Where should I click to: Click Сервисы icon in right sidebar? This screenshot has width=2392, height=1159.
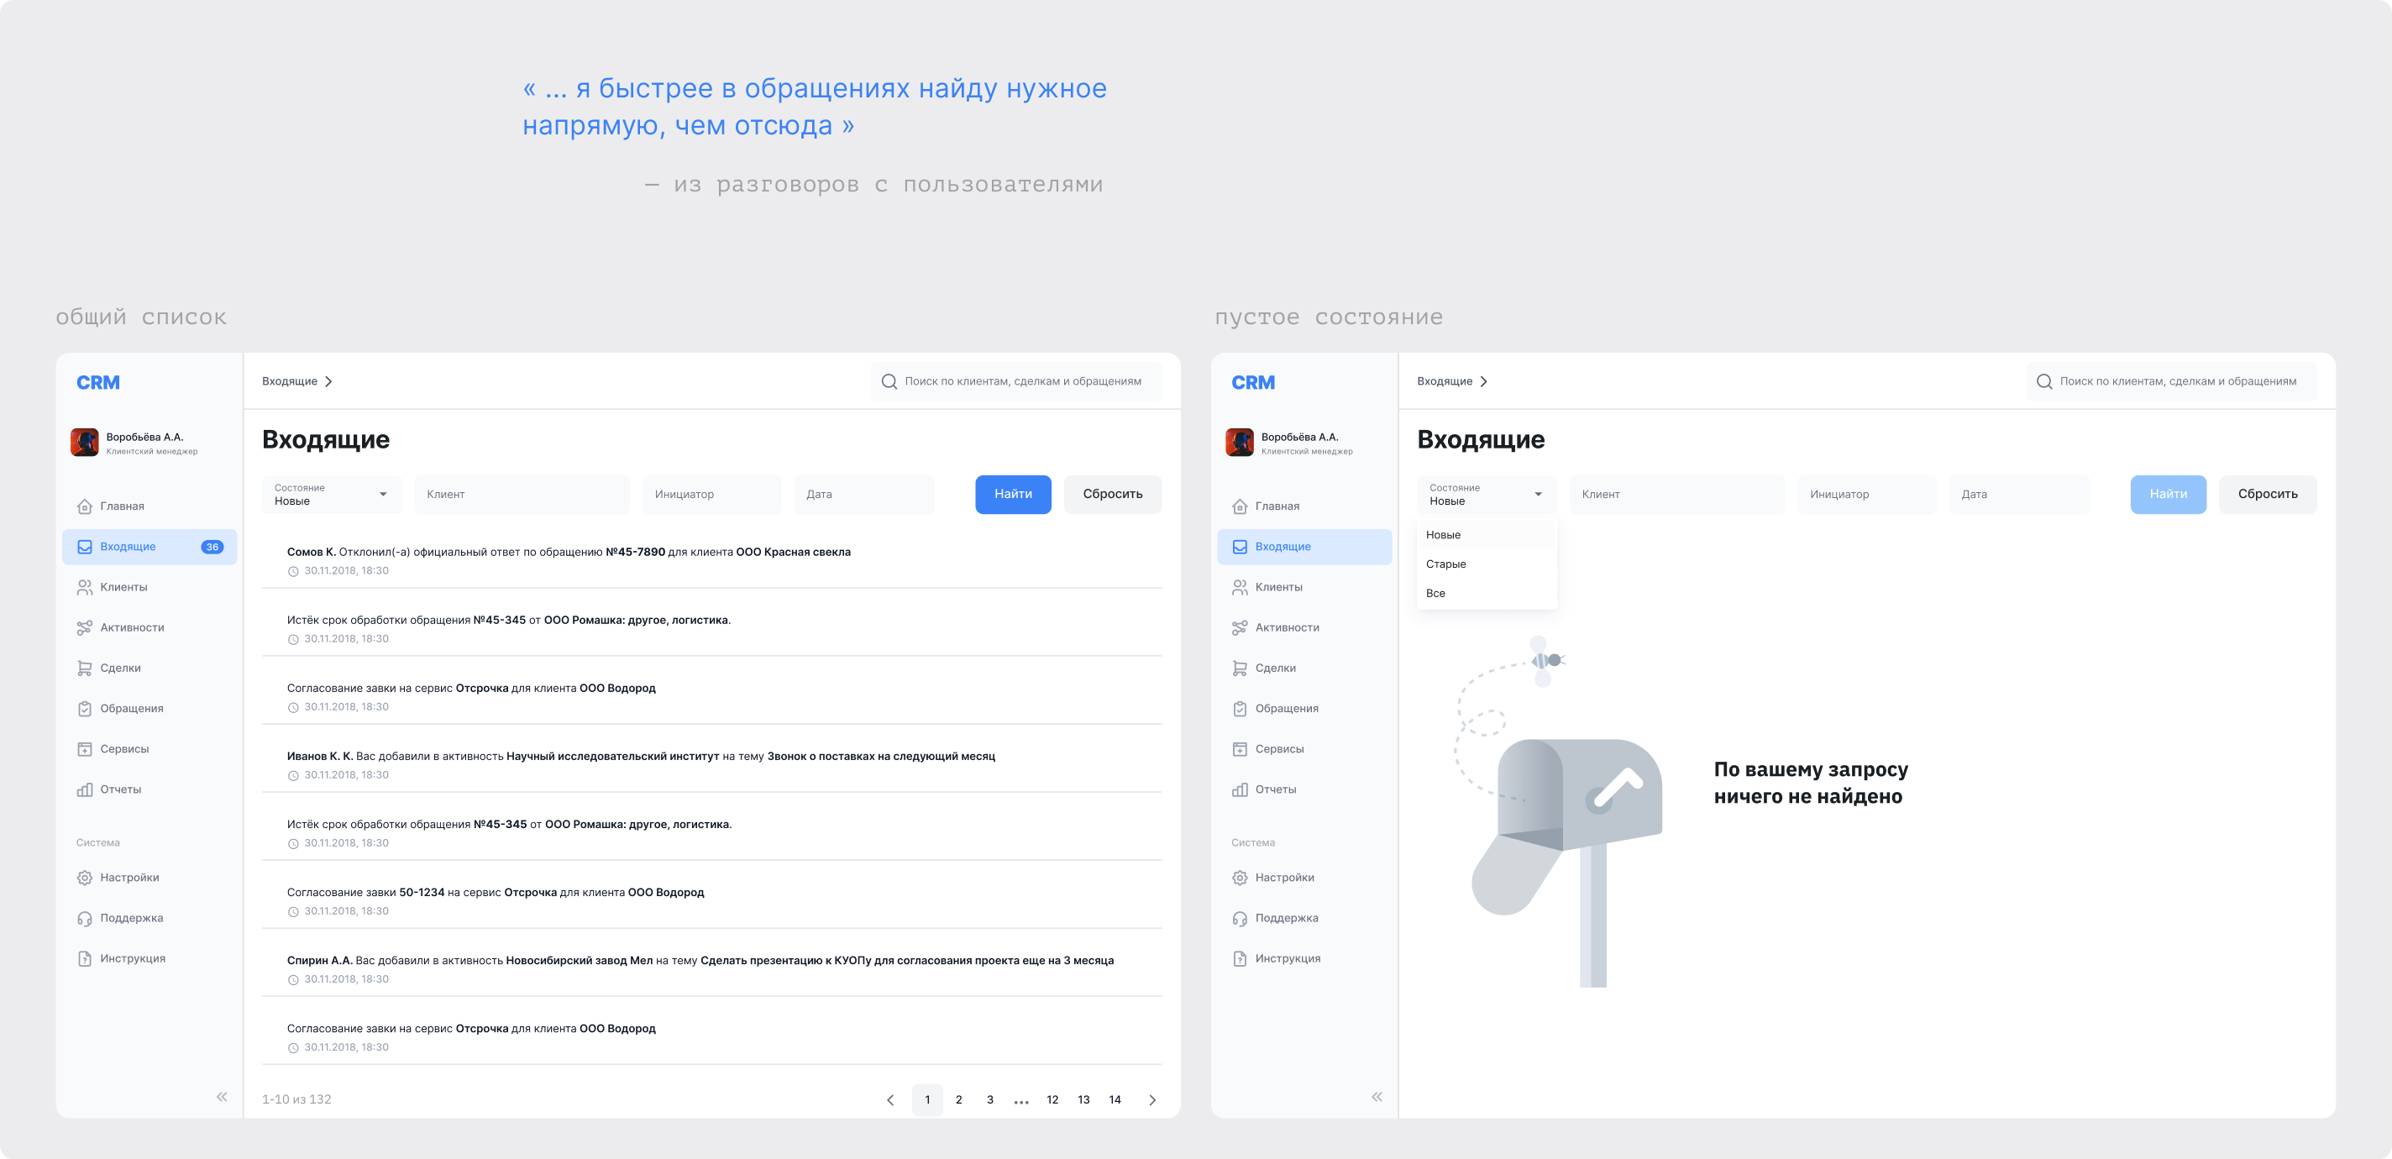click(x=1240, y=748)
